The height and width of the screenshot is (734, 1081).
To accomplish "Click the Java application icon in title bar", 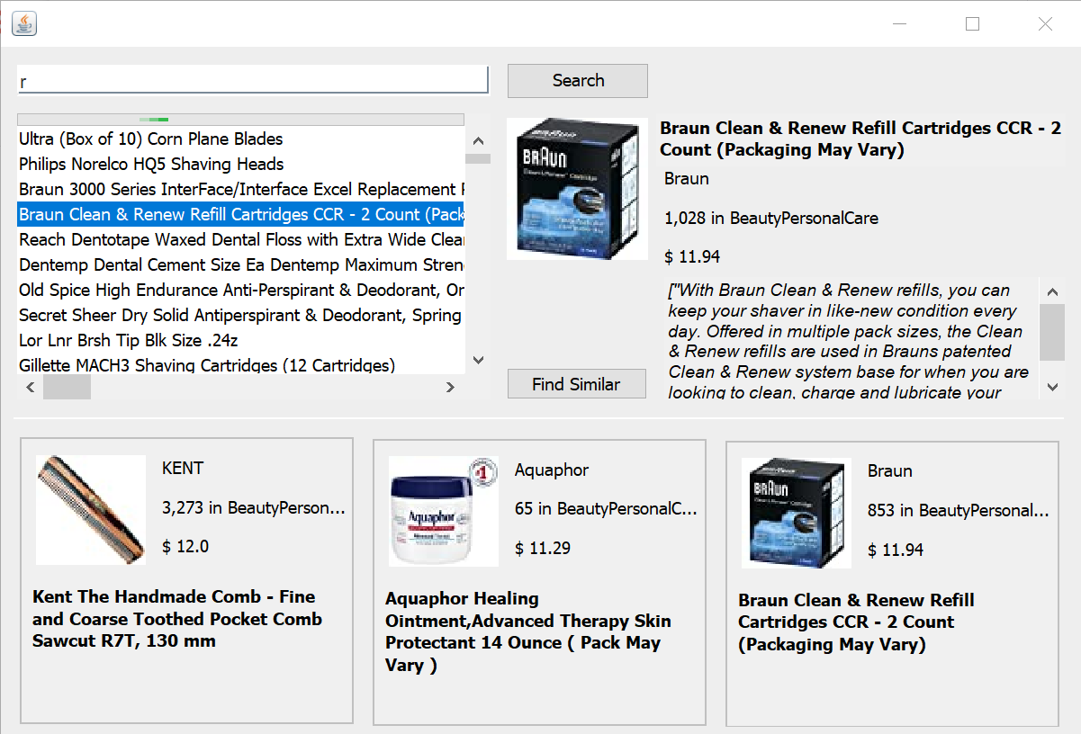I will click(x=24, y=24).
